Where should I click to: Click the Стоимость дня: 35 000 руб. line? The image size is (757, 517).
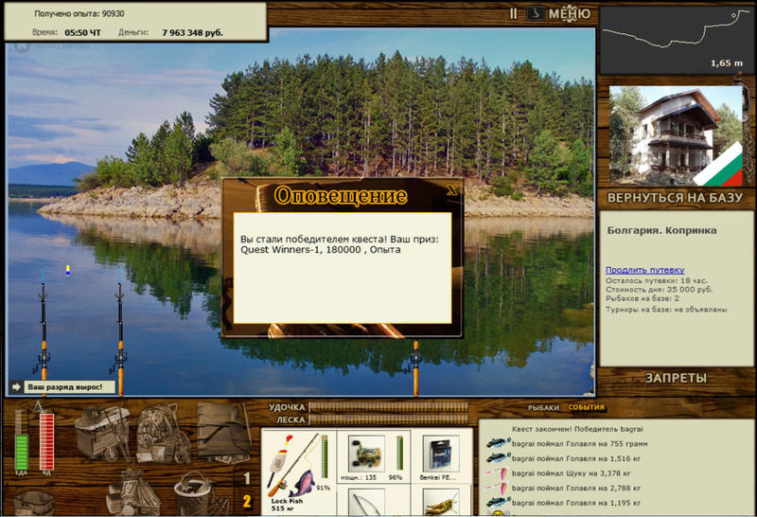659,290
